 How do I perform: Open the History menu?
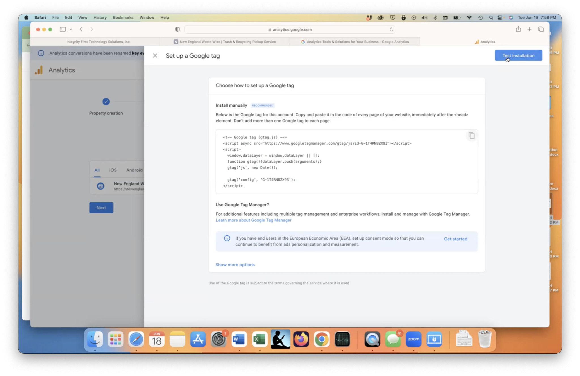(100, 17)
